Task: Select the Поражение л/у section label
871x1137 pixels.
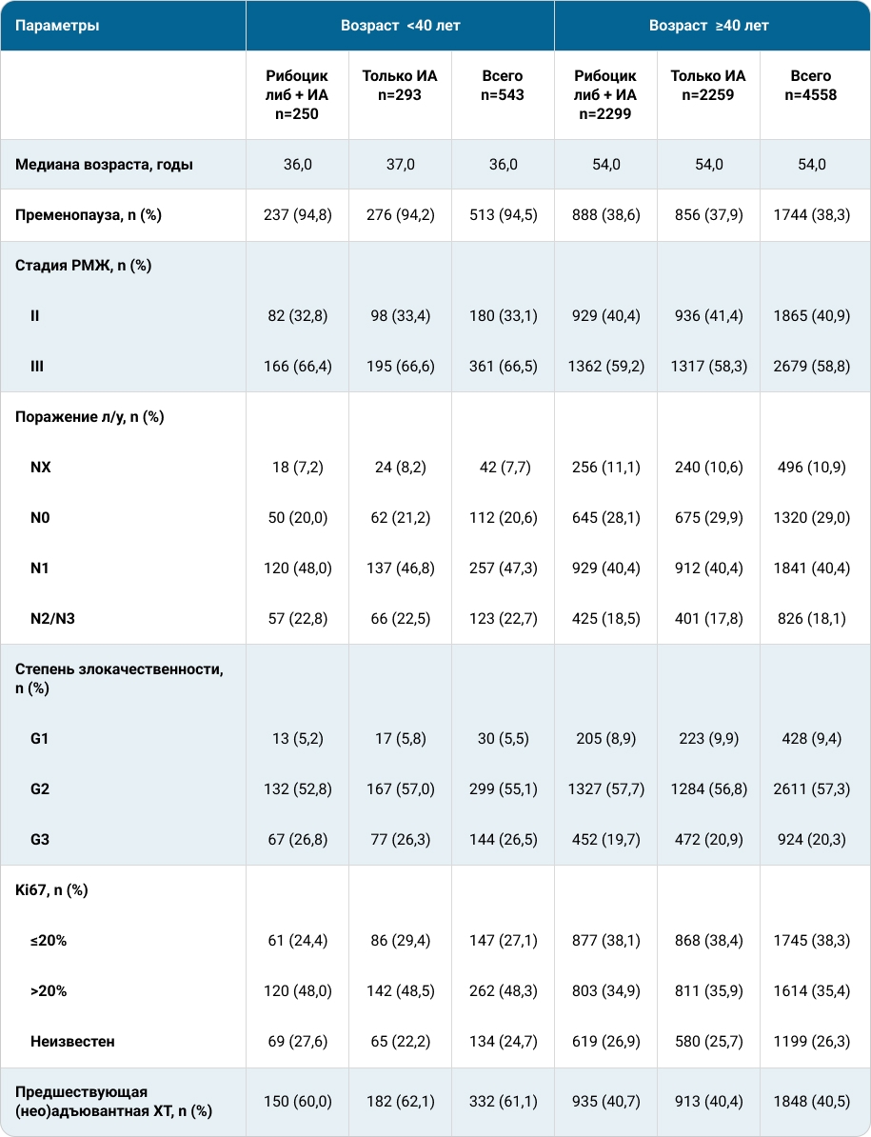Action: 89,417
